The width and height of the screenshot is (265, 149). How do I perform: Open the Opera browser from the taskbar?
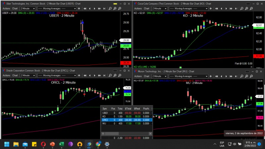click(x=43, y=144)
